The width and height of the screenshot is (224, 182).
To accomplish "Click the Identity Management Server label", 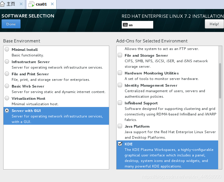I will point(151,85).
